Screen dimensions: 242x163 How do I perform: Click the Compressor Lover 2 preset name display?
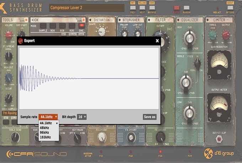pyautogui.click(x=86, y=8)
